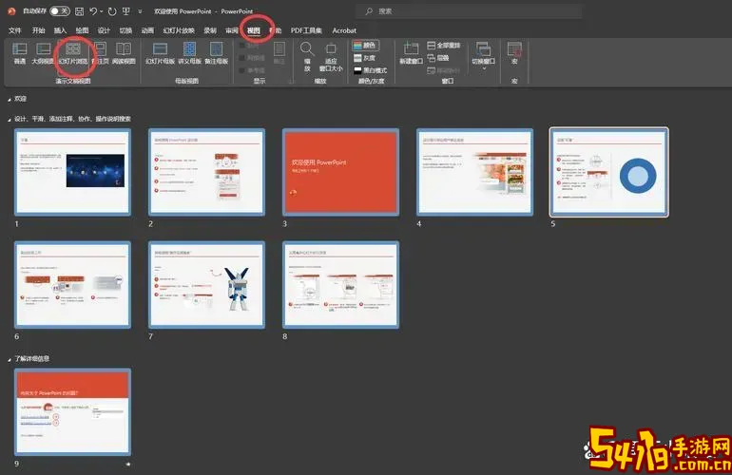Click transition star icon beside slide 9
This screenshot has width=732, height=475.
click(x=128, y=464)
